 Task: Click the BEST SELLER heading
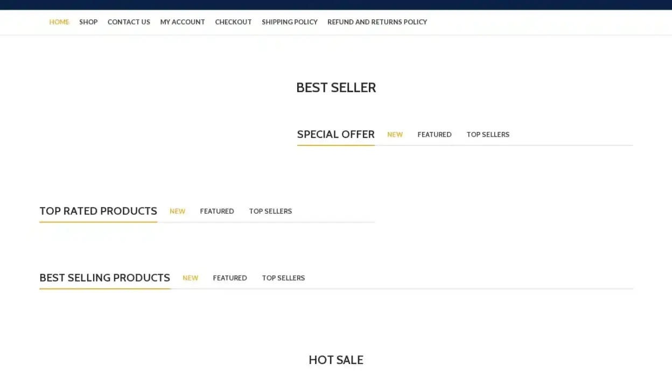pos(335,87)
